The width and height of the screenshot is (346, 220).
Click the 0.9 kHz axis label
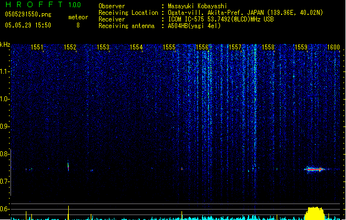[4, 127]
